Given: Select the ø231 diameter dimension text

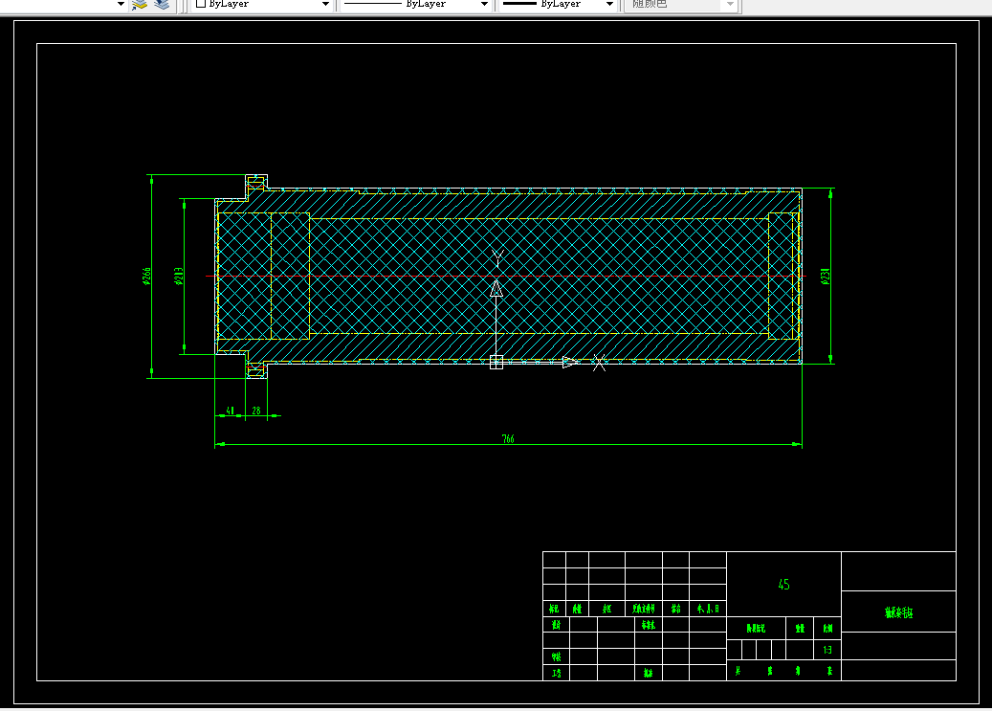Looking at the screenshot, I should point(825,277).
